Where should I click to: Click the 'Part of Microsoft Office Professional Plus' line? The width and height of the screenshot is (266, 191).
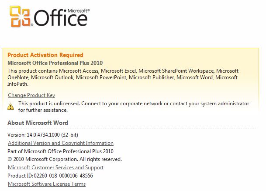click(x=61, y=151)
